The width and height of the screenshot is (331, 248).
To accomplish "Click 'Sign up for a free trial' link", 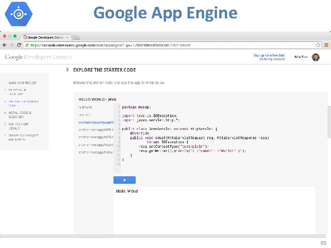I will [x=269, y=55].
